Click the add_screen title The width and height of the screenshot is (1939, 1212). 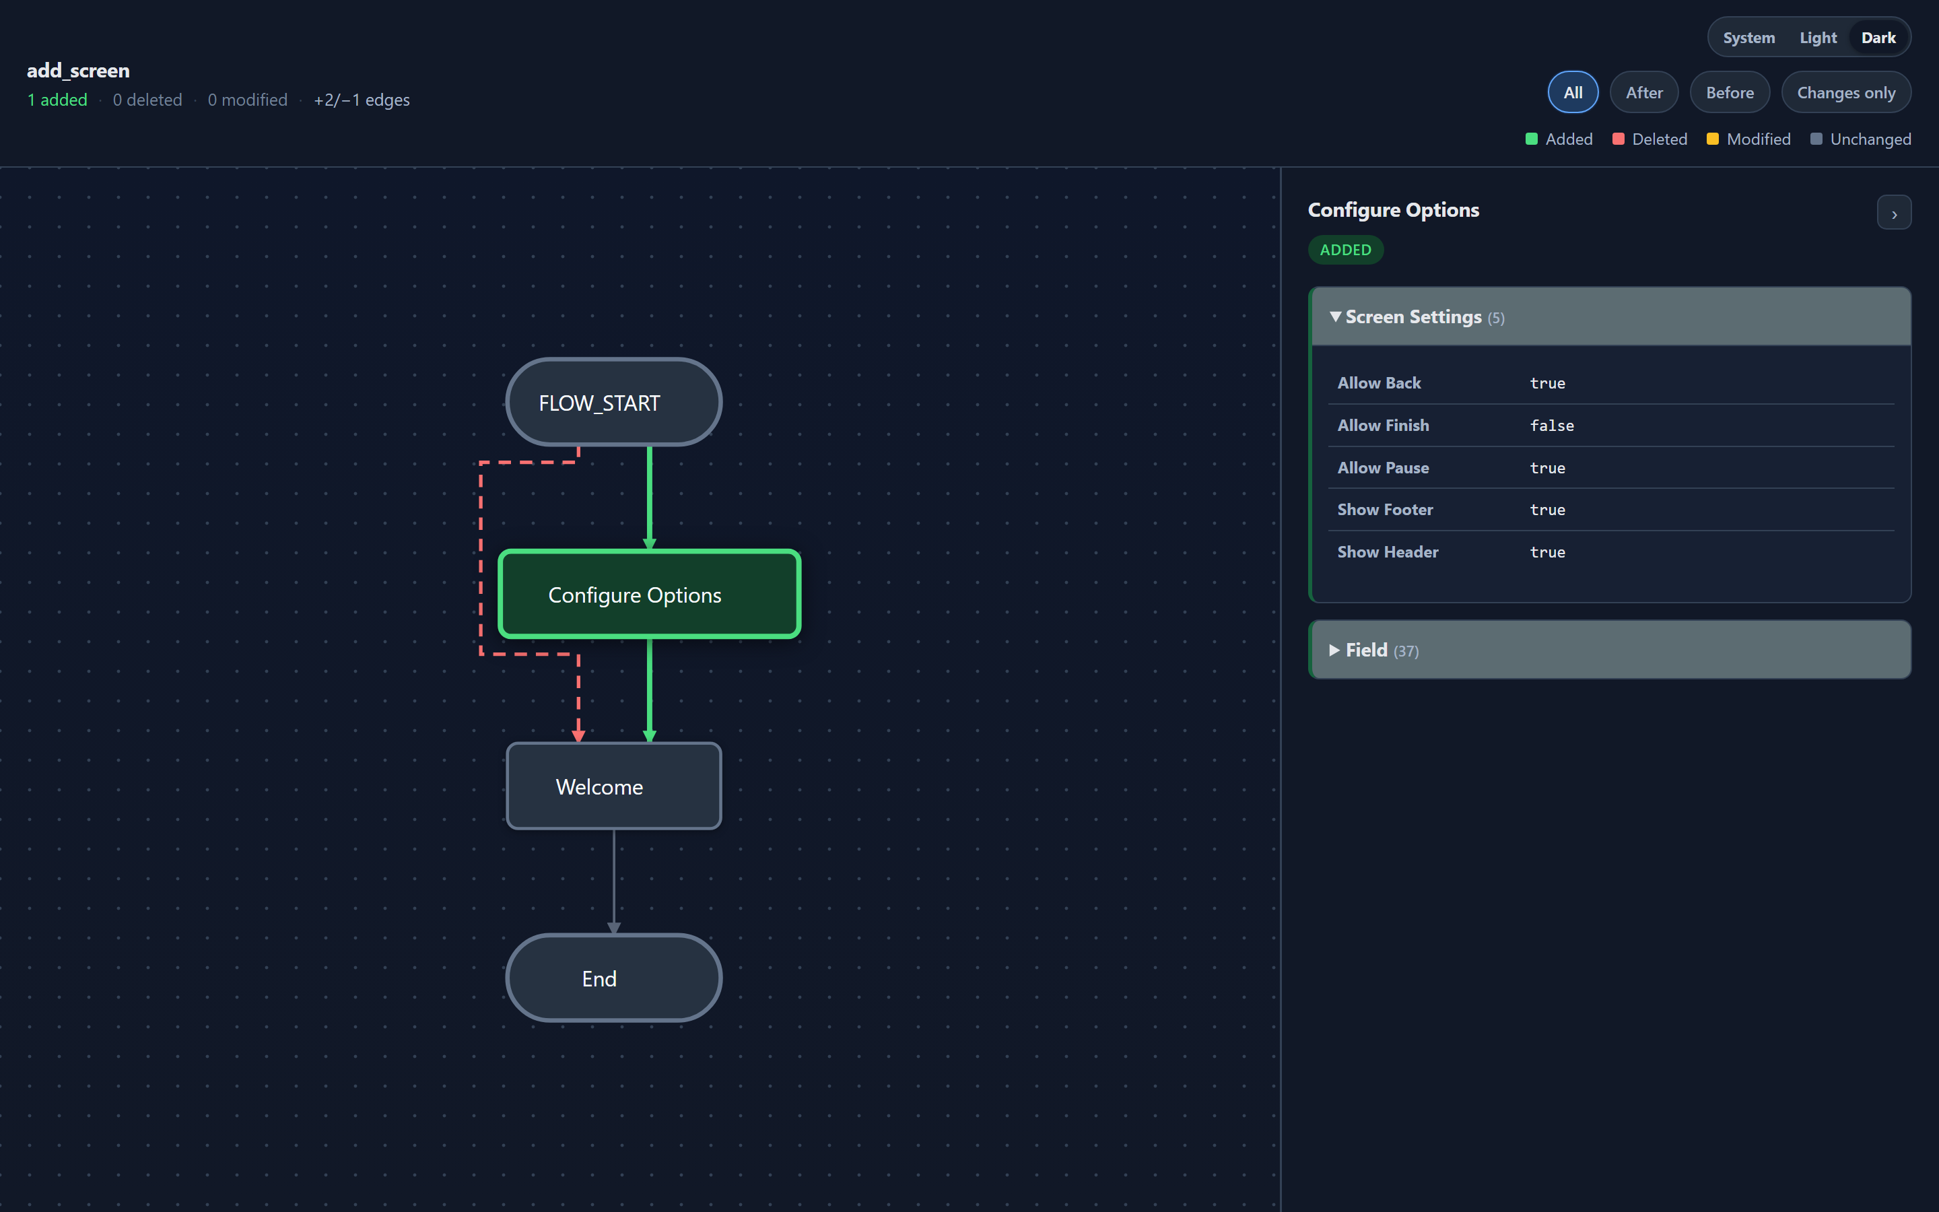click(x=77, y=71)
